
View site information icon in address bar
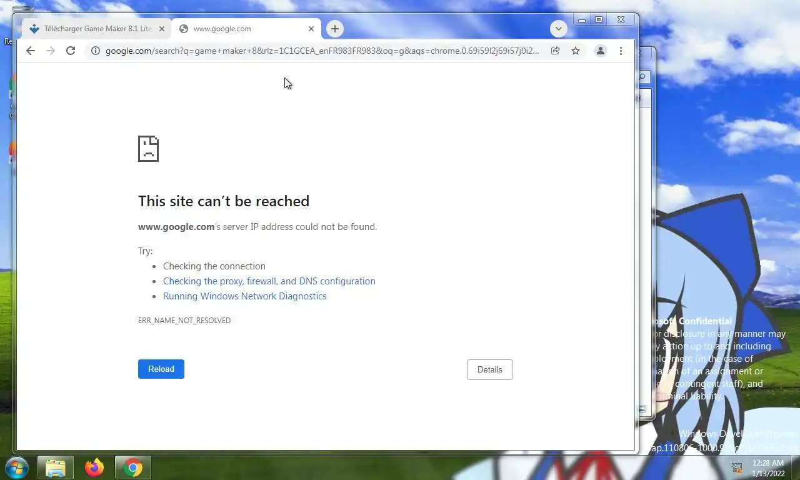(95, 51)
